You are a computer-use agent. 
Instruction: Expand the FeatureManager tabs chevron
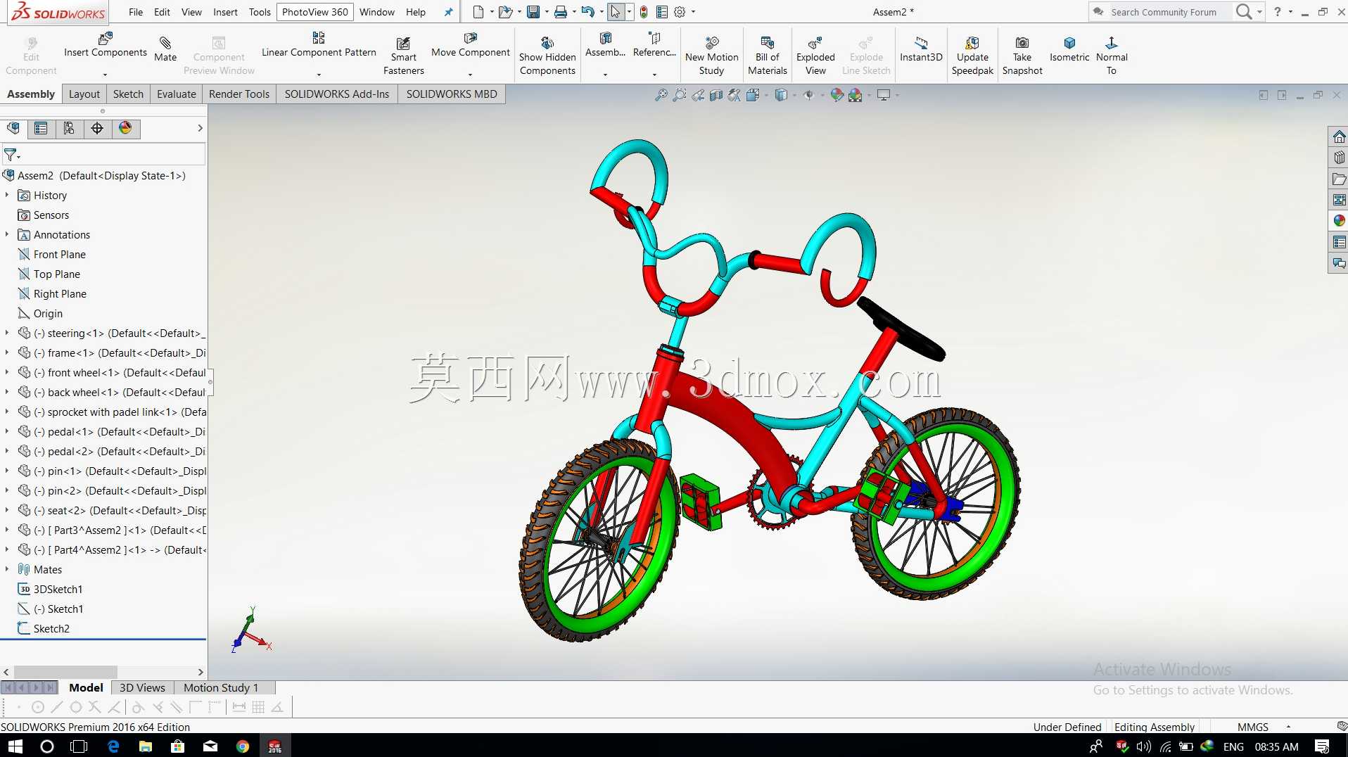tap(200, 128)
